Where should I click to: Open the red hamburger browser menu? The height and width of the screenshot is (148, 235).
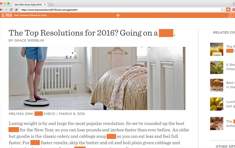click(x=234, y=10)
